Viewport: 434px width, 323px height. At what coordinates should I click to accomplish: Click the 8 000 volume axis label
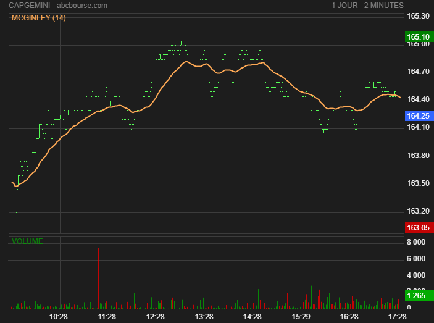[416, 242]
